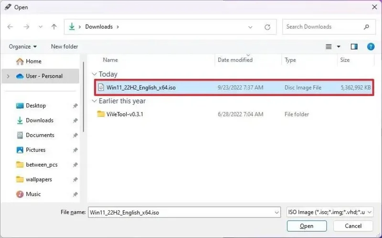Unpin Documents using its pin icon
The width and height of the screenshot is (382, 238).
75,136
